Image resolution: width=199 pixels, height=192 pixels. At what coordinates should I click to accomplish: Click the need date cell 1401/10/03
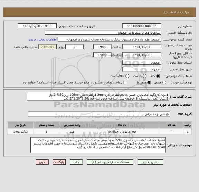pyautogui.click(x=20, y=132)
